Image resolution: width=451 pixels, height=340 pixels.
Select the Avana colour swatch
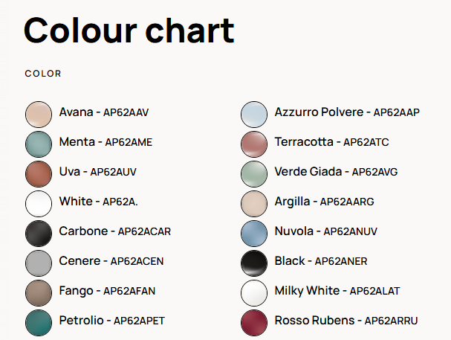[x=38, y=114]
